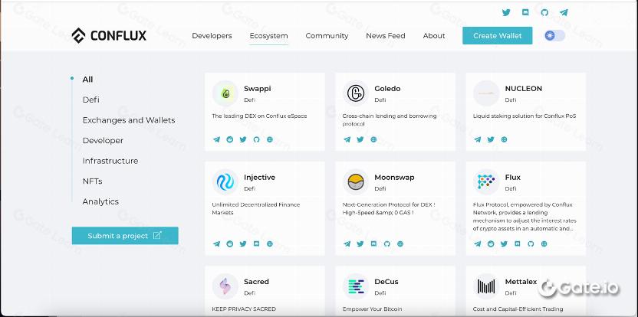Open Injective's Reddit icon

(x=230, y=243)
